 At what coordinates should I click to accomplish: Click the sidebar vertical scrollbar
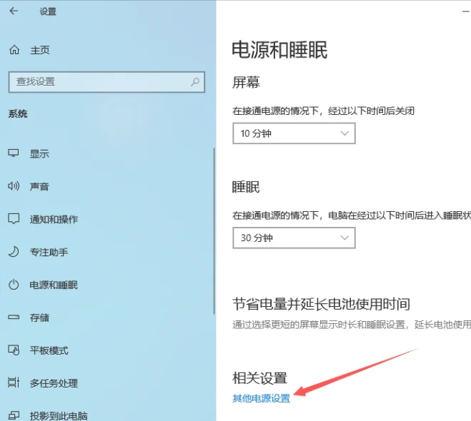(x=214, y=231)
